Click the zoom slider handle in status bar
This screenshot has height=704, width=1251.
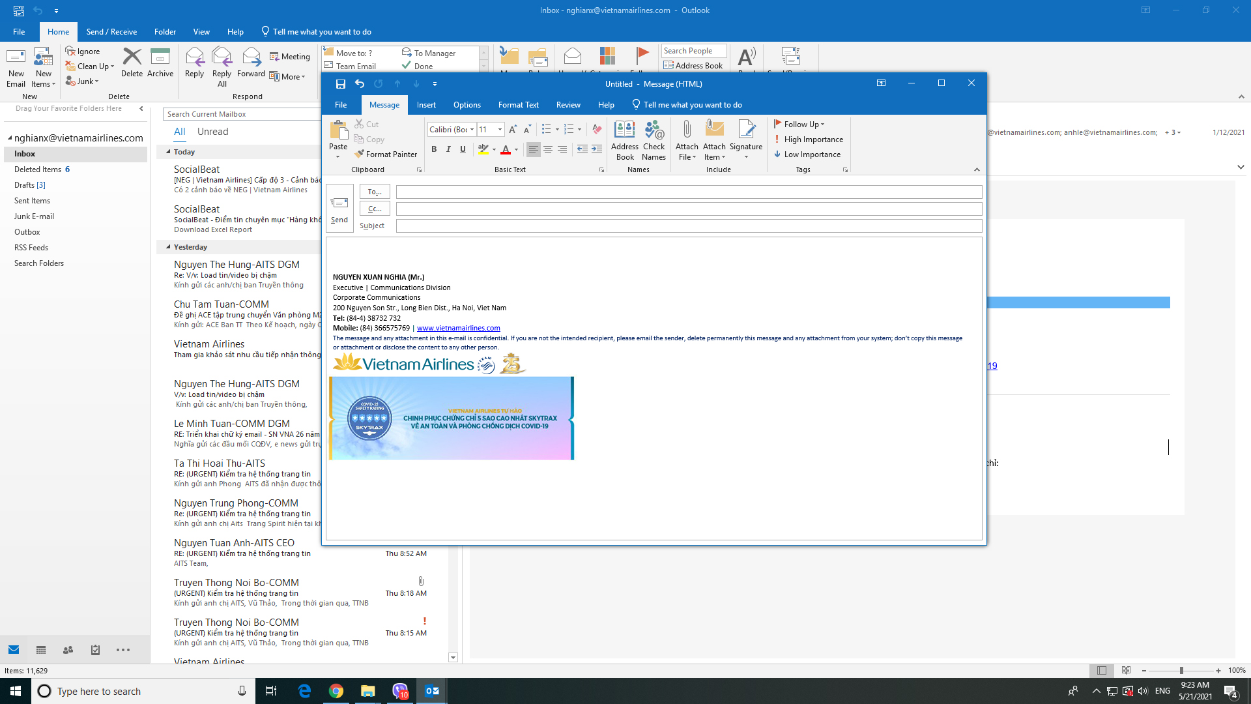coord(1181,670)
